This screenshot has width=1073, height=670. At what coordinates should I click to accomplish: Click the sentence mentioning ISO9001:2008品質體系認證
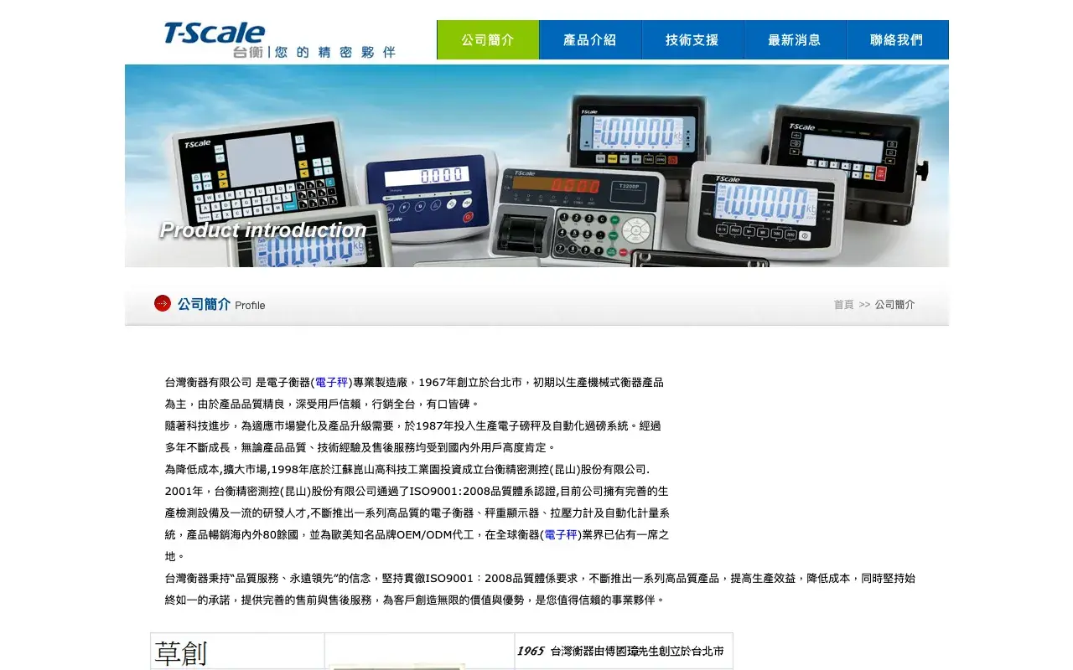pyautogui.click(x=417, y=491)
